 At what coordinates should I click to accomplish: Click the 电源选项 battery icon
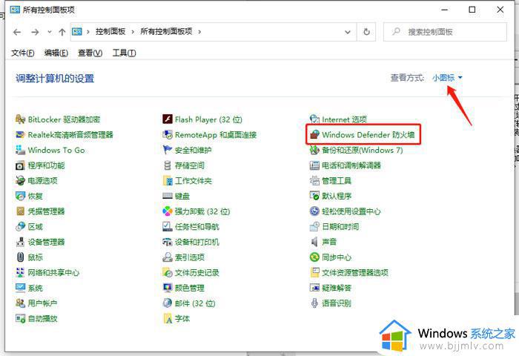[x=20, y=180]
